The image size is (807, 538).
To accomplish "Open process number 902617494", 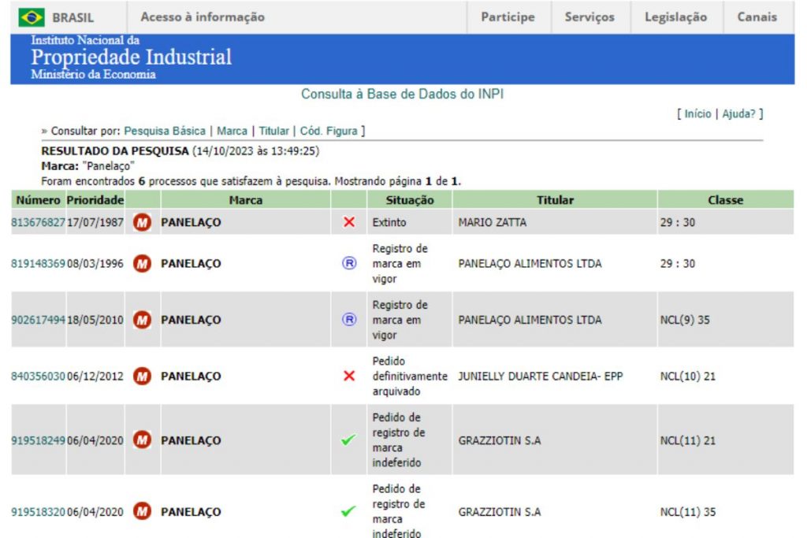I will (38, 320).
